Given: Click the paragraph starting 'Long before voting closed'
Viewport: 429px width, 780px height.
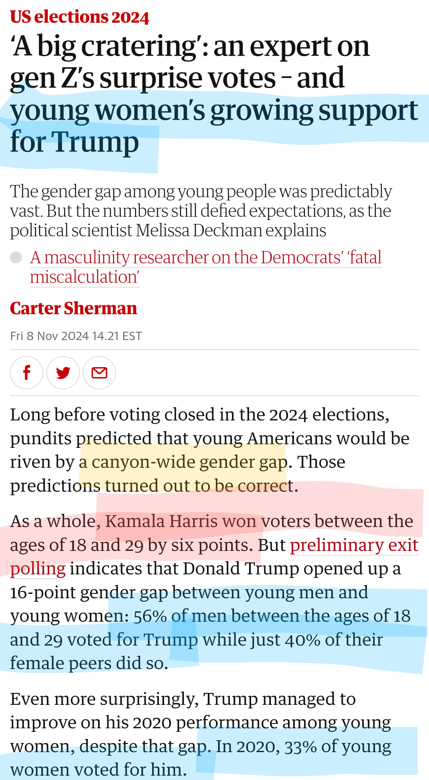Looking at the screenshot, I should (210, 450).
